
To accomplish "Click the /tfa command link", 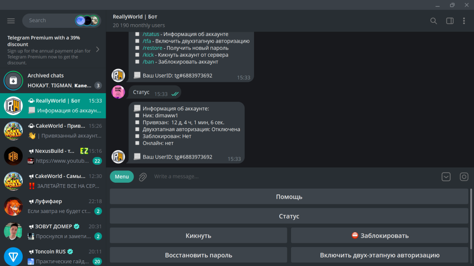I will (146, 41).
